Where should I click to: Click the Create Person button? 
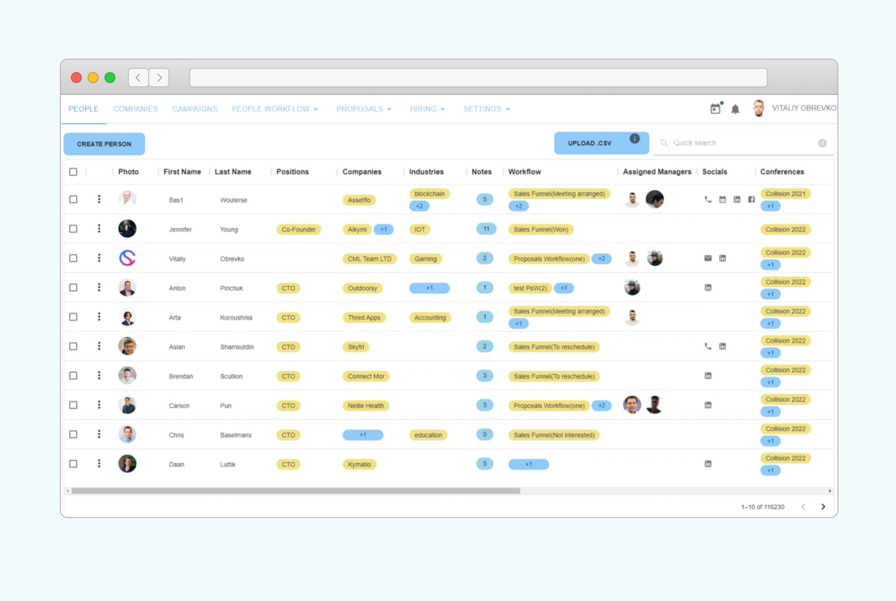[x=104, y=144]
